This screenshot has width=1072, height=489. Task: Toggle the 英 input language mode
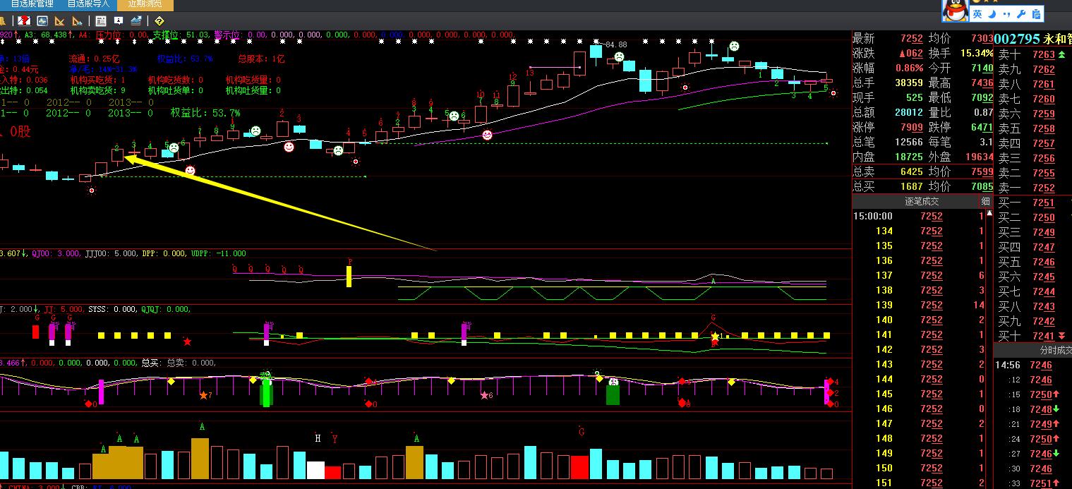pyautogui.click(x=977, y=14)
